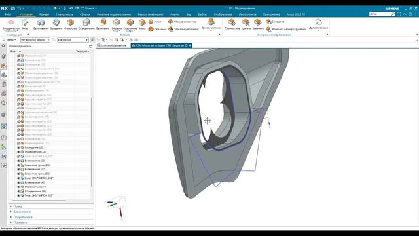This screenshot has height=236, width=419.
Task: Click Resize Blend icon in synchronous modeling
Action: pyautogui.click(x=268, y=29)
